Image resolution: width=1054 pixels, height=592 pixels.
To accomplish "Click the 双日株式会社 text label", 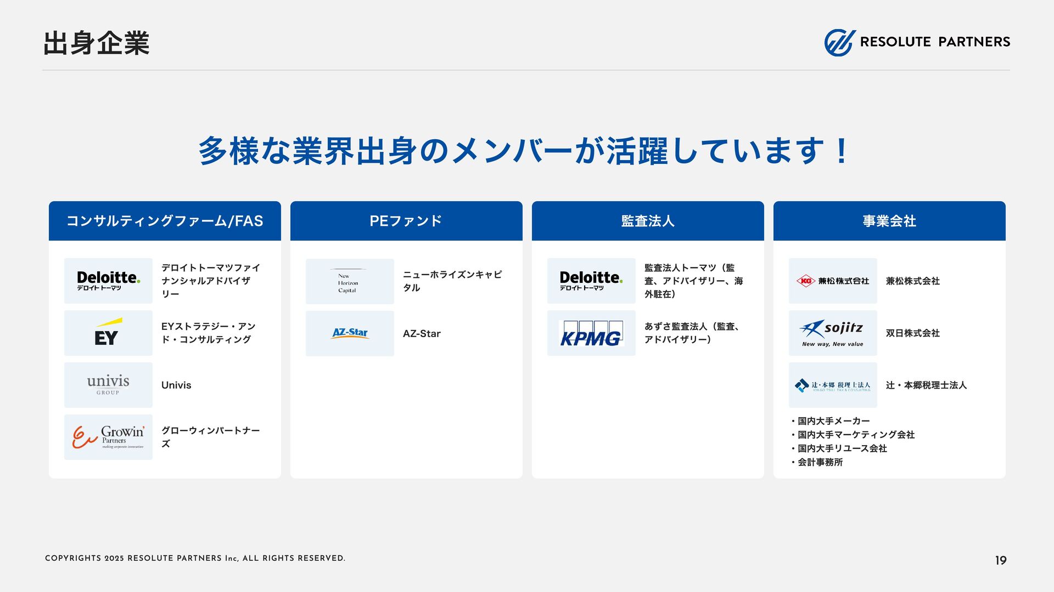I will pos(912,333).
